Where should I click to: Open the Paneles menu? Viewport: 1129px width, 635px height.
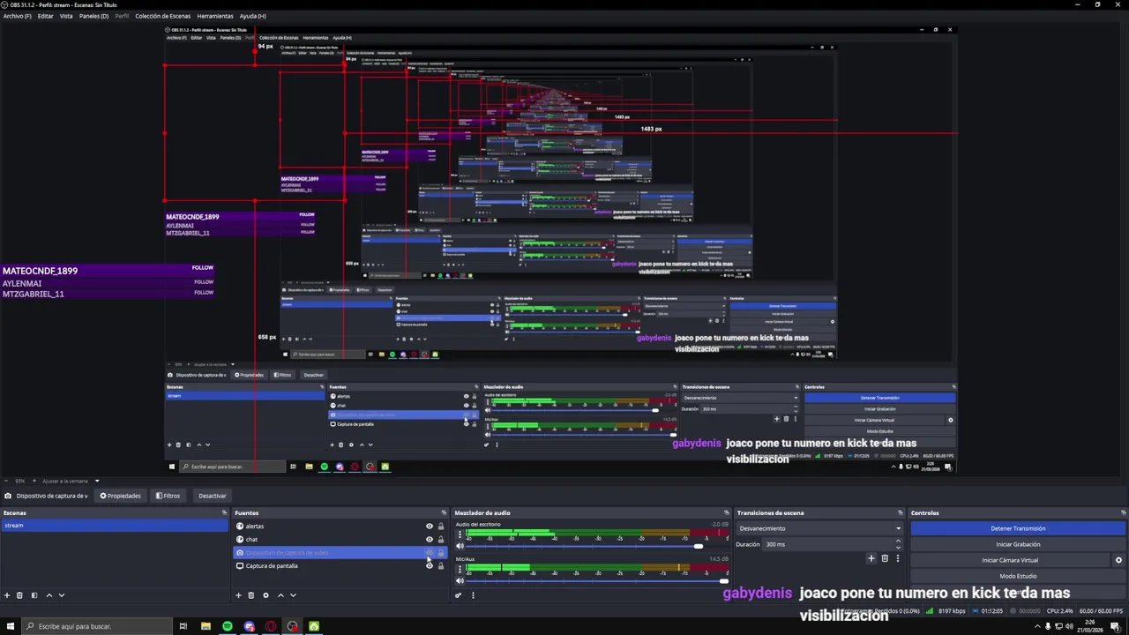pos(94,16)
